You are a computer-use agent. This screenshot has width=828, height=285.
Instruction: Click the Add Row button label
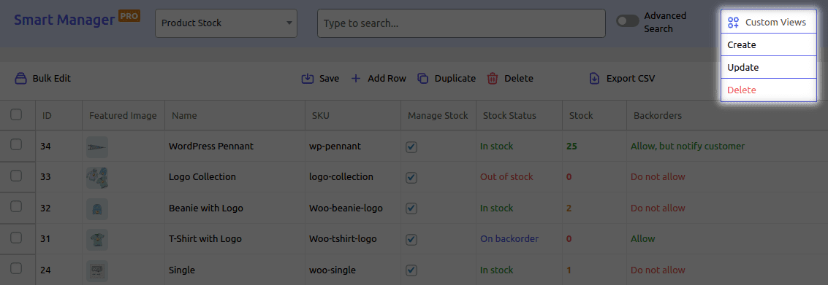pyautogui.click(x=387, y=79)
